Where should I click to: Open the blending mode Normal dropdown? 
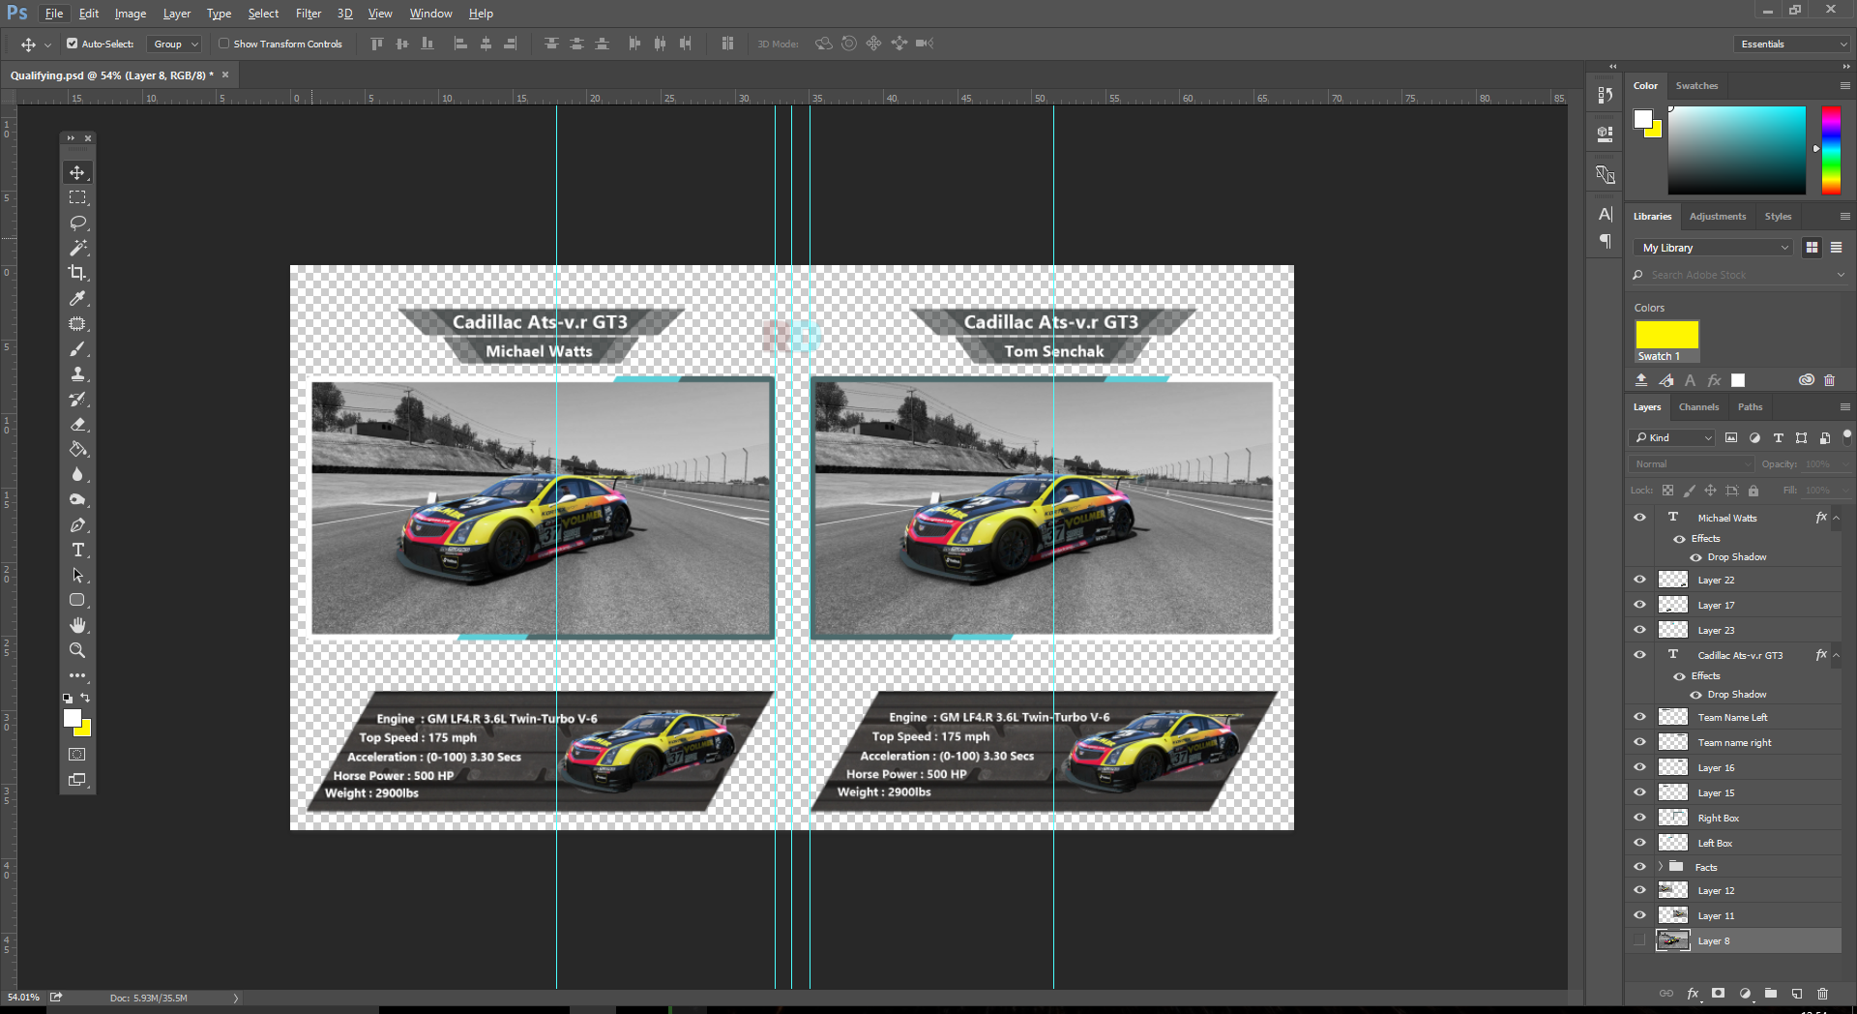[x=1691, y=464]
